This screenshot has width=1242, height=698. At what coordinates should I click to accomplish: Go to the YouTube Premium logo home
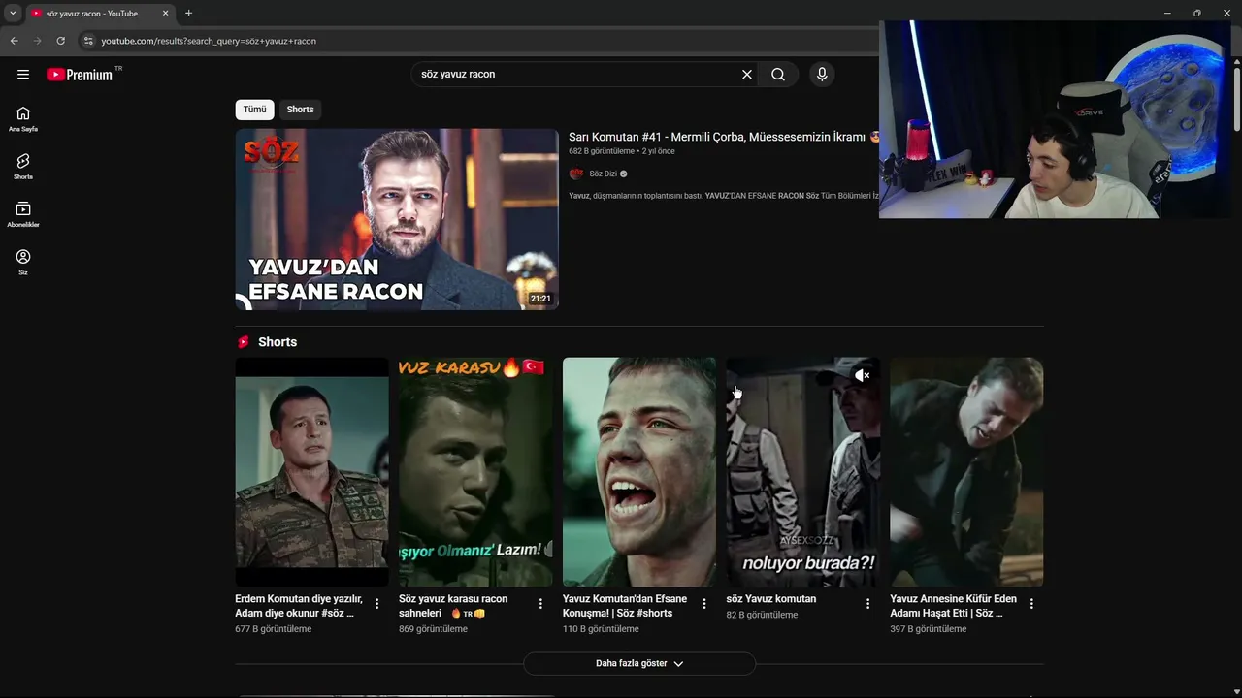[80, 75]
